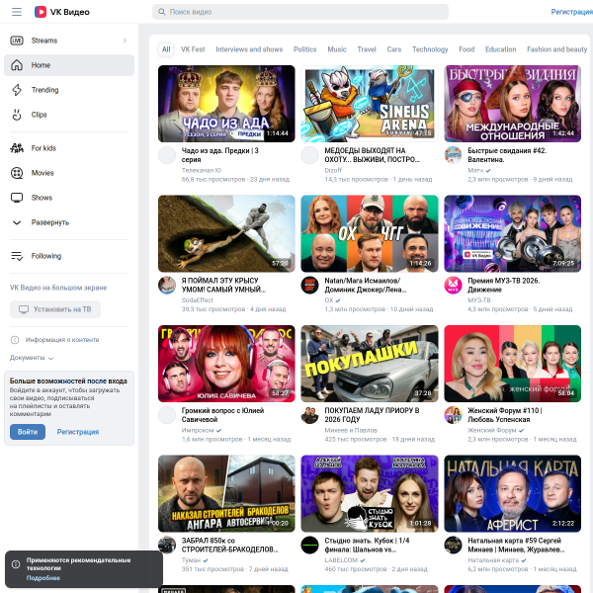The image size is (593, 593).
Task: Open Interviews and shows tab
Action: point(249,49)
